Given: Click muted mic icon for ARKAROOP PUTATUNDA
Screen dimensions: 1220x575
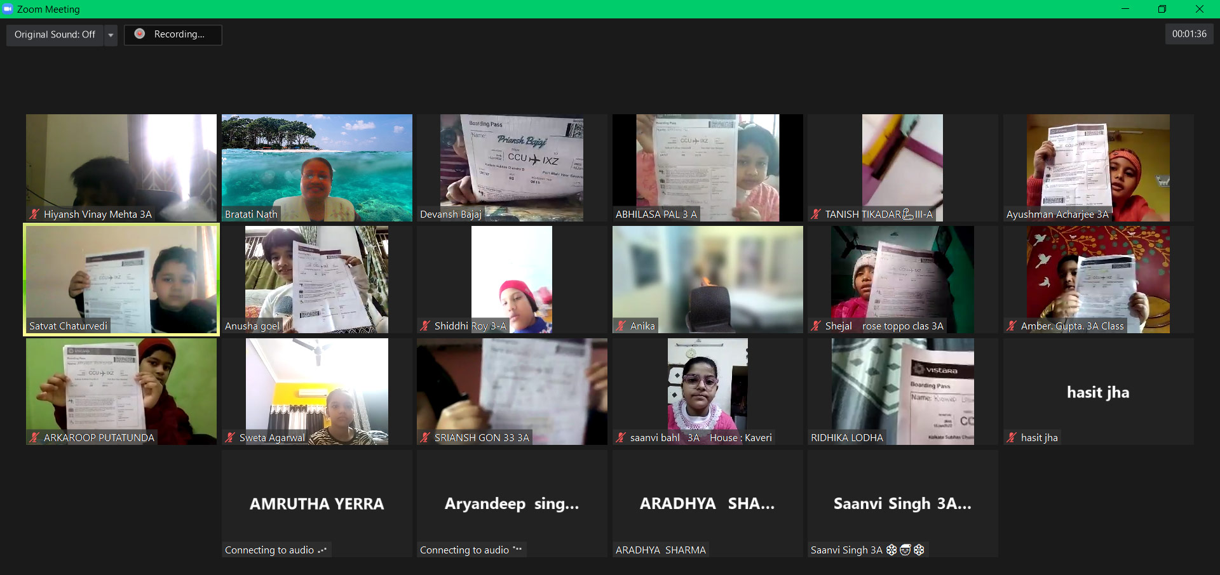Looking at the screenshot, I should 34,438.
